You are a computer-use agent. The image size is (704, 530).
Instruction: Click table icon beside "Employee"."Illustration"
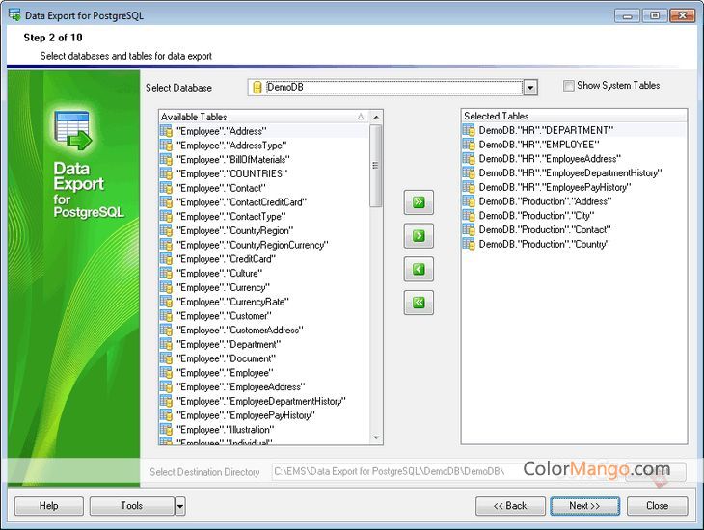point(166,430)
